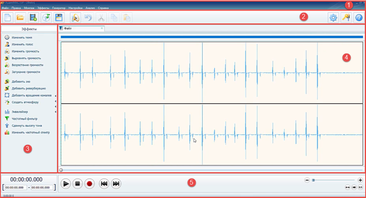
Task: Click the New file toolbar icon
Action: point(8,17)
